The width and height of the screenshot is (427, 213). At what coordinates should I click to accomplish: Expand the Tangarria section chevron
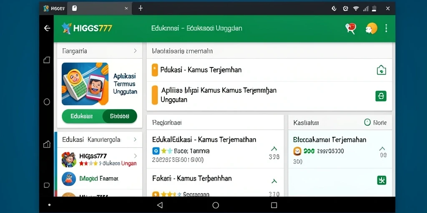coord(136,51)
